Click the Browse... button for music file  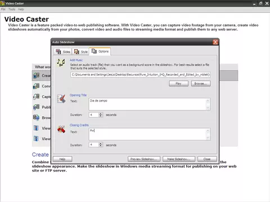coord(201,84)
